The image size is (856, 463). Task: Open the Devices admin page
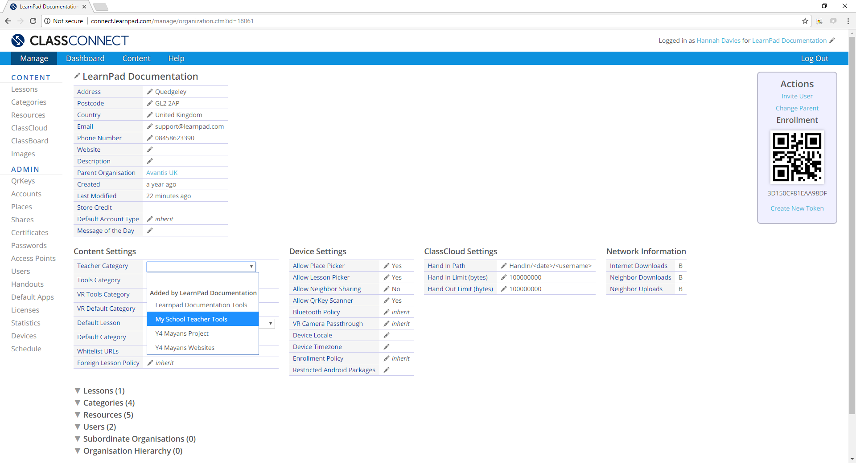click(x=24, y=336)
